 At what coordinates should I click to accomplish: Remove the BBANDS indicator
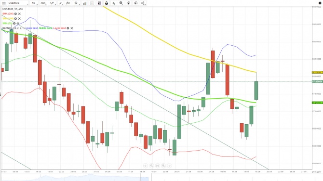pyautogui.click(x=72, y=28)
